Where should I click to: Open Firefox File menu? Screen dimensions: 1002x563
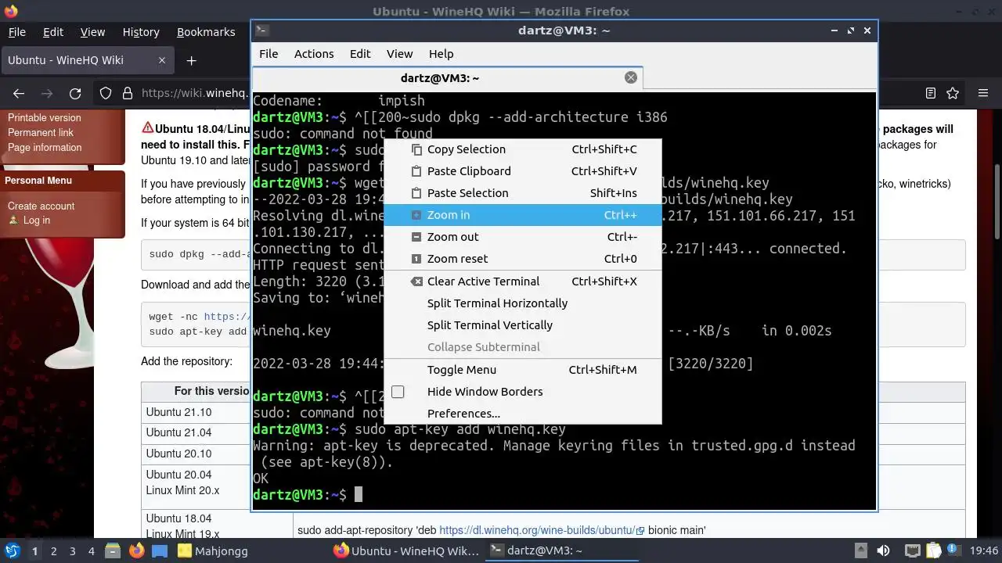(16, 32)
